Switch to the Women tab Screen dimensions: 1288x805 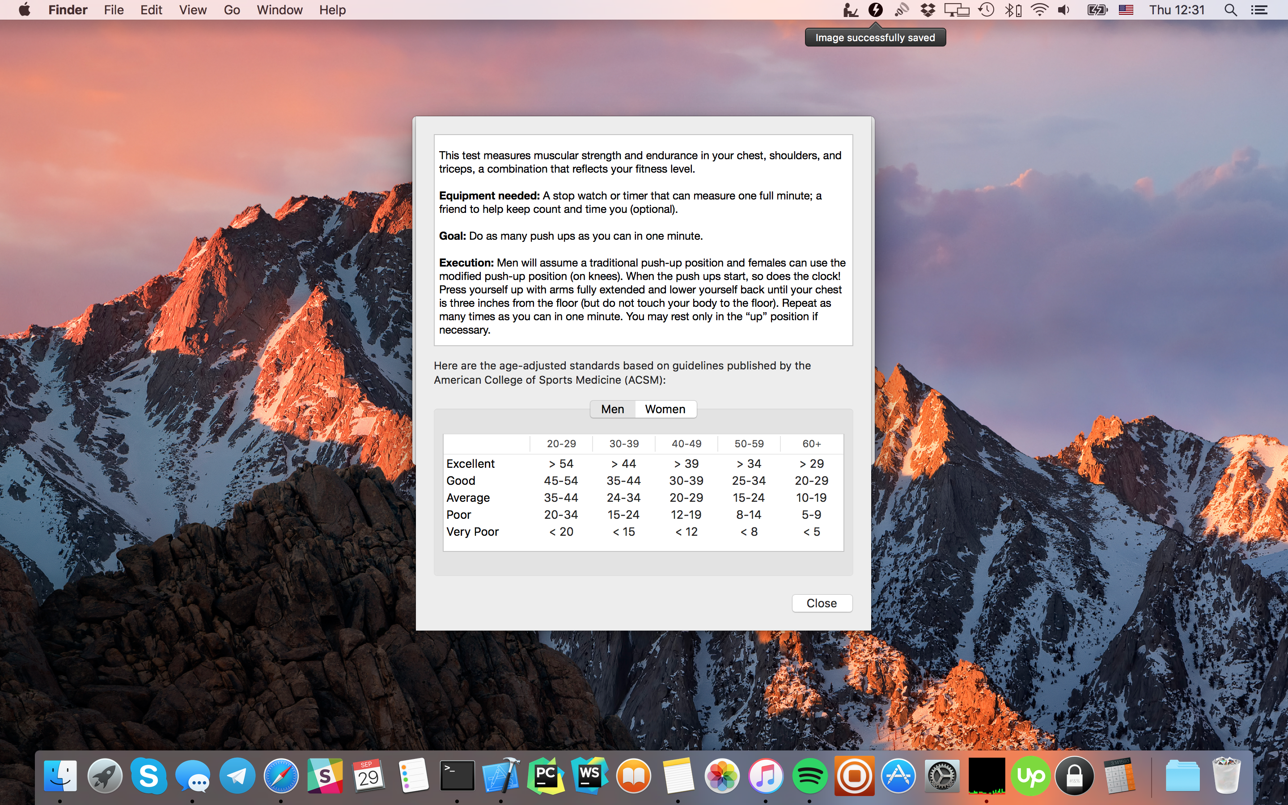click(x=665, y=409)
